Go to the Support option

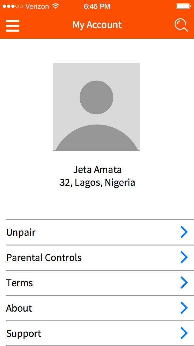click(x=24, y=334)
